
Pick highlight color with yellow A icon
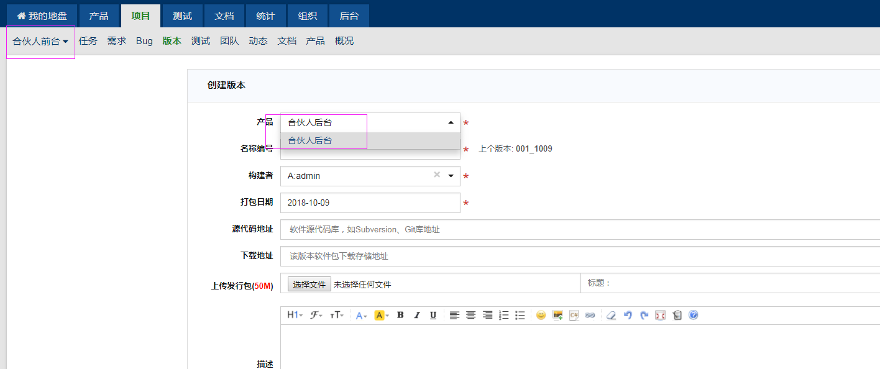pyautogui.click(x=382, y=316)
